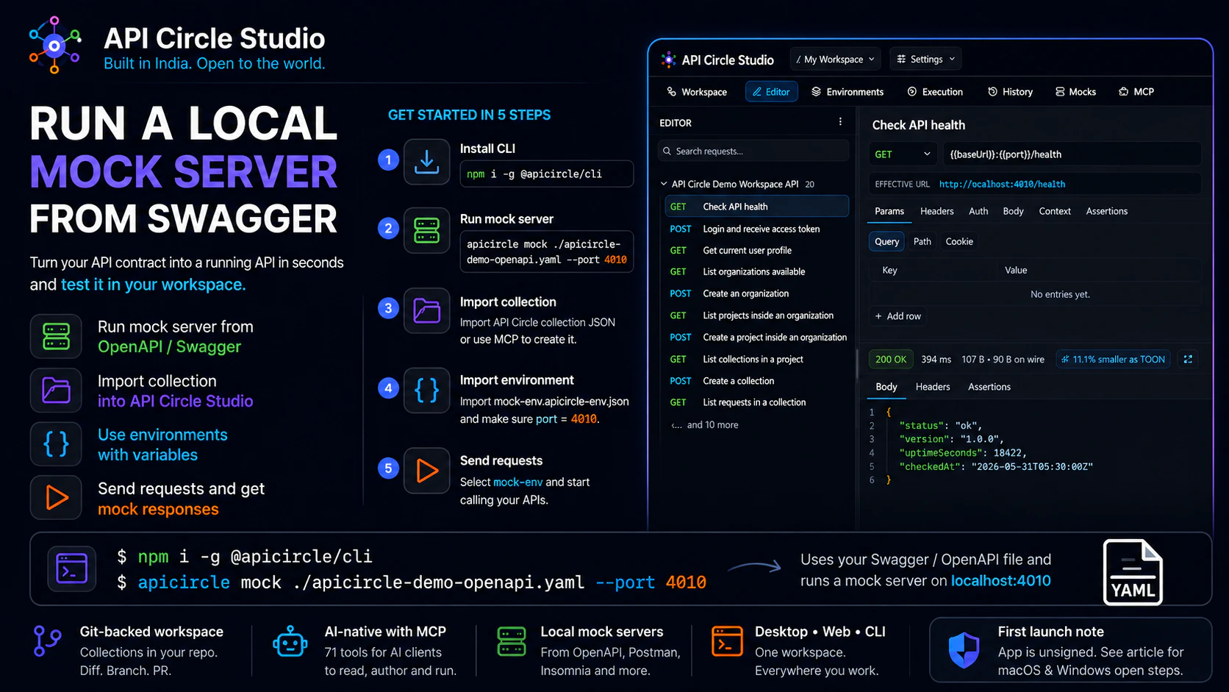This screenshot has width=1229, height=692.
Task: Click the Git branch icon for Git-backed workspace
Action: [47, 641]
